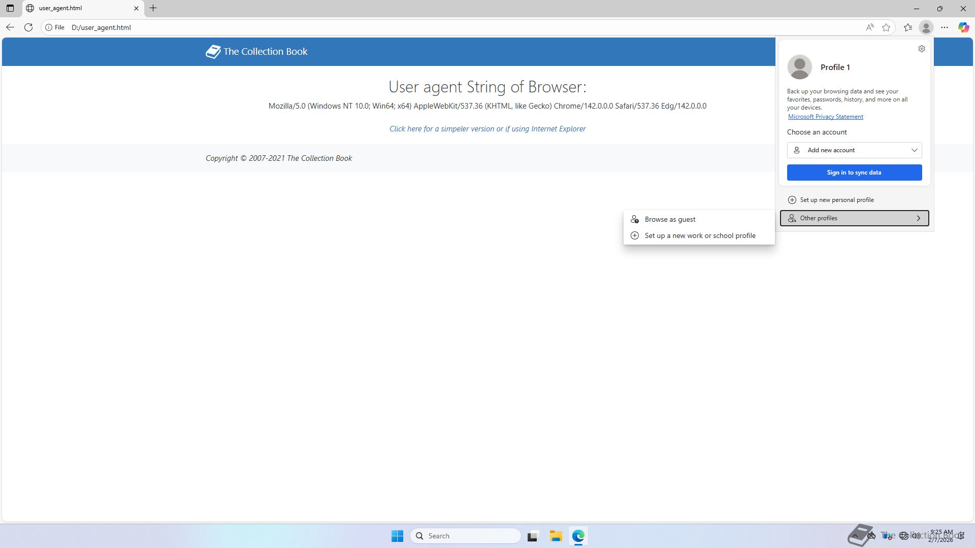
Task: Open Microsoft Privacy Statement link
Action: (x=825, y=117)
